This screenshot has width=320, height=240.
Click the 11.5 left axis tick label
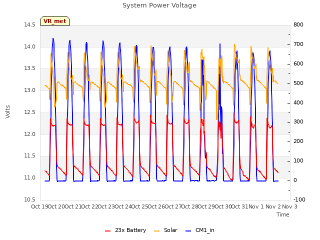tap(29, 156)
